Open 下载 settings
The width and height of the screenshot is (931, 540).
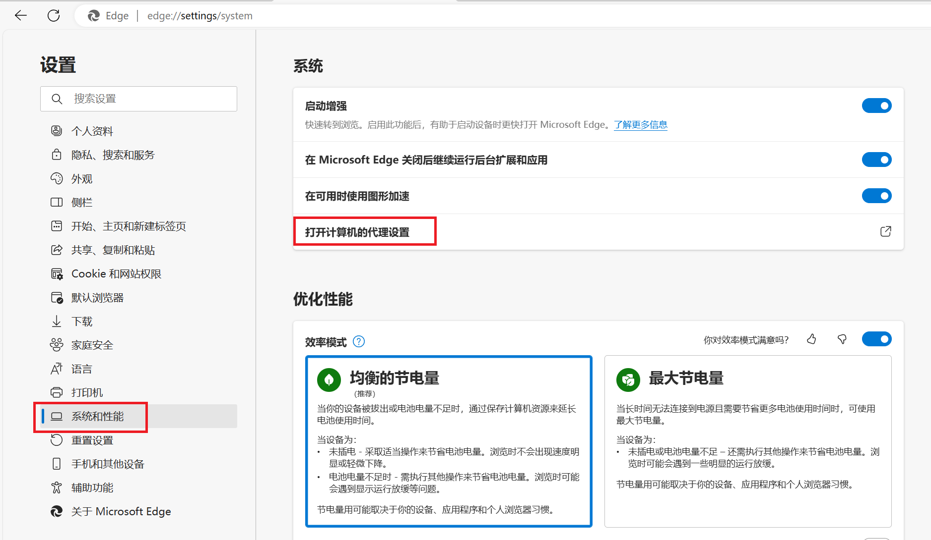click(x=139, y=321)
